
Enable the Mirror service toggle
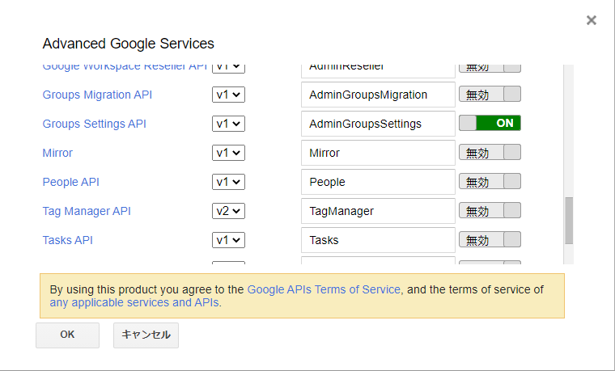pos(490,153)
